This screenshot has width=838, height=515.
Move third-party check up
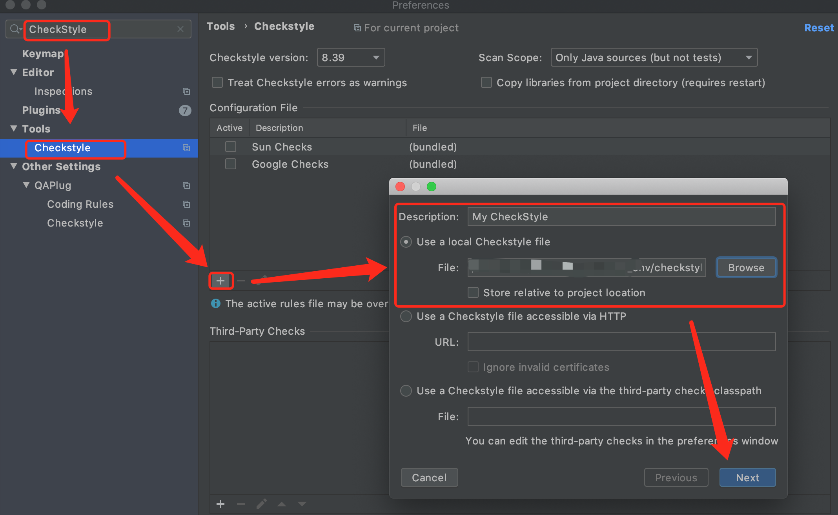pyautogui.click(x=282, y=504)
